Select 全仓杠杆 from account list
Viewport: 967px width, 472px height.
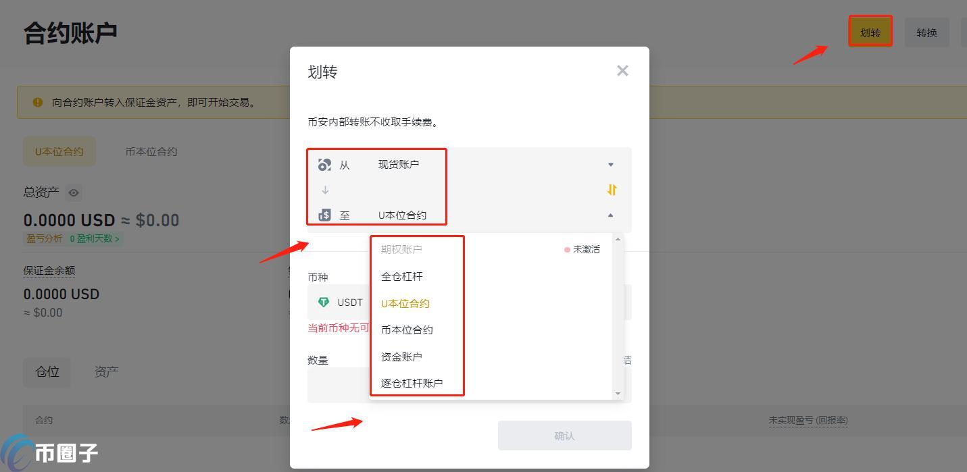(x=402, y=276)
